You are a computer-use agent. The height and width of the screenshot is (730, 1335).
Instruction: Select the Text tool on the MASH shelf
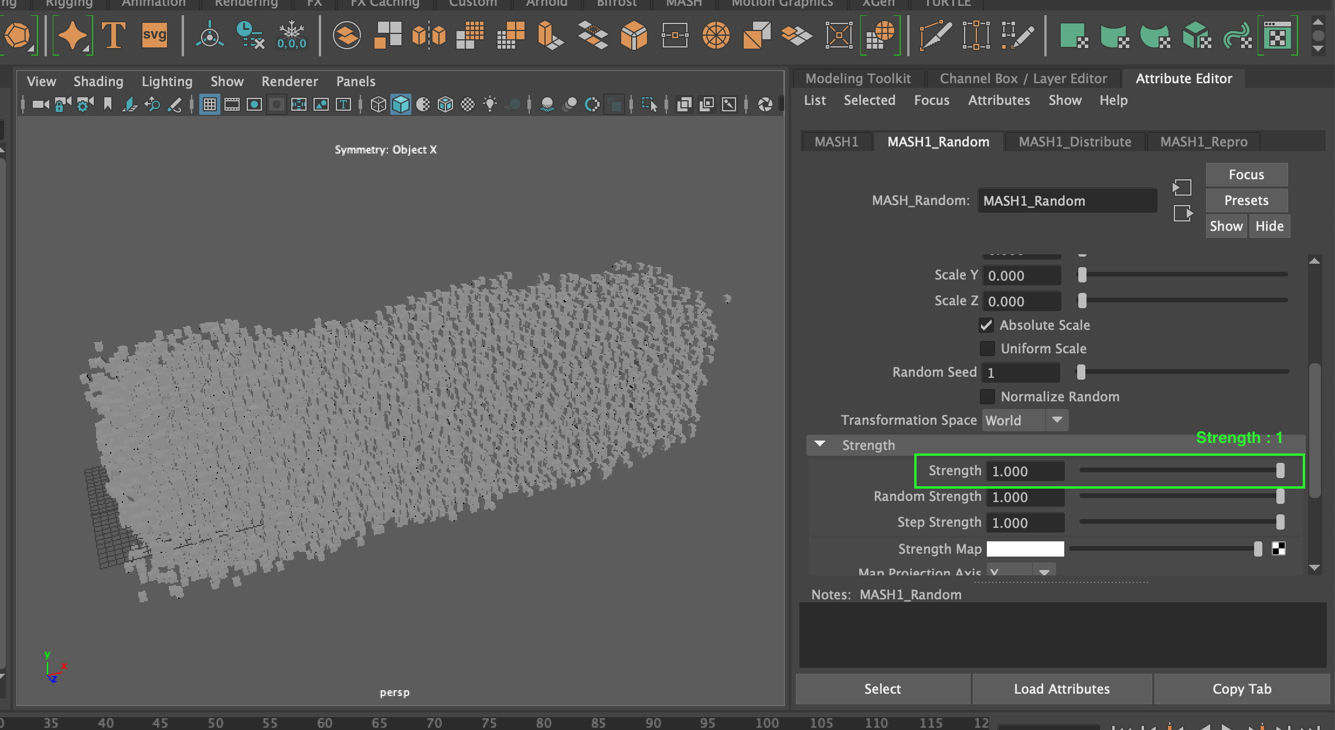point(115,35)
